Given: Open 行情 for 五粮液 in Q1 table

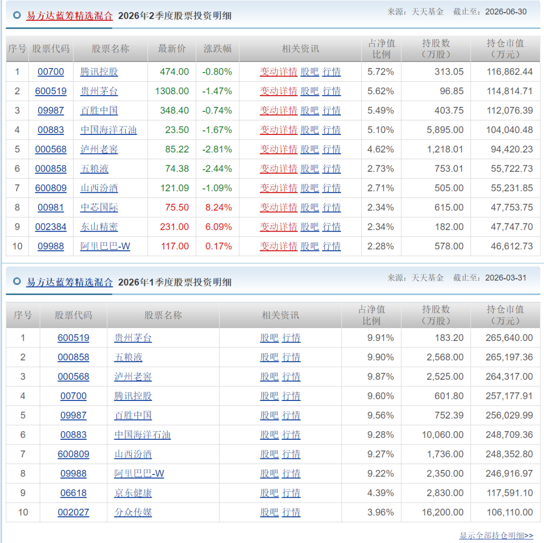Looking at the screenshot, I should coord(291,357).
